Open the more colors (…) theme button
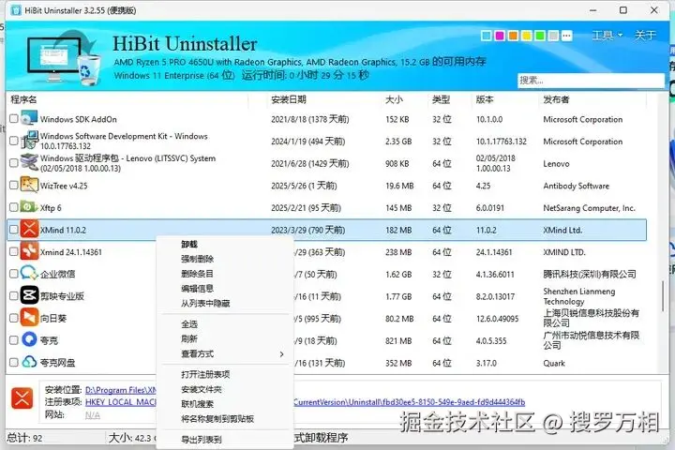Image resolution: width=675 pixels, height=450 pixels. [x=567, y=36]
